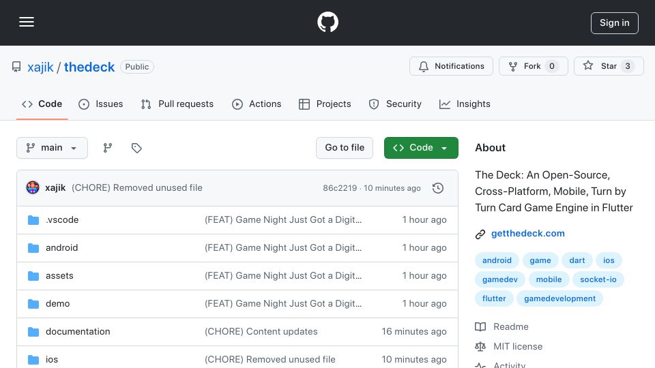View commit history clock icon
The height and width of the screenshot is (368, 655).
click(438, 188)
